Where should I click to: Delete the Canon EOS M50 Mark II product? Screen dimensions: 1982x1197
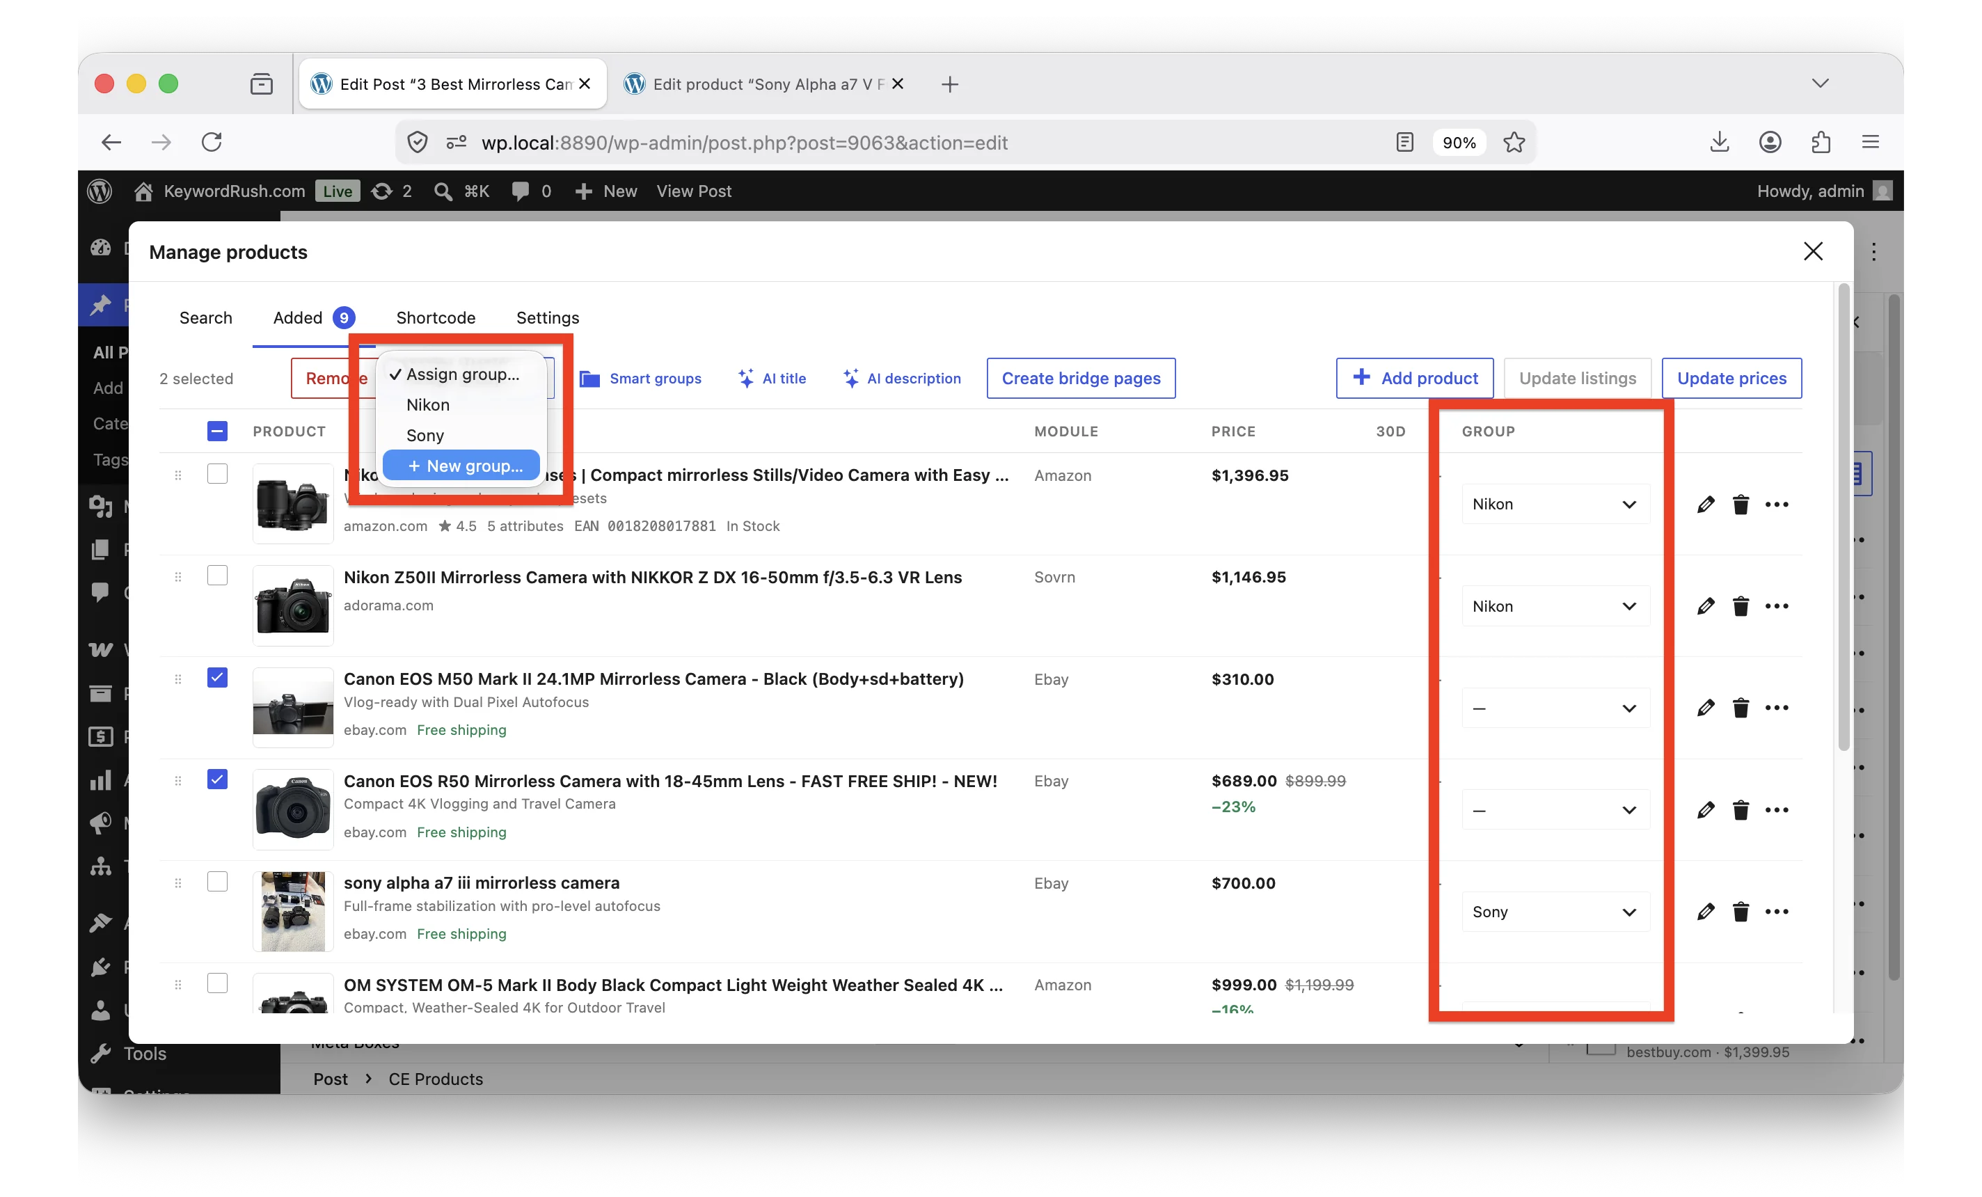(1741, 708)
